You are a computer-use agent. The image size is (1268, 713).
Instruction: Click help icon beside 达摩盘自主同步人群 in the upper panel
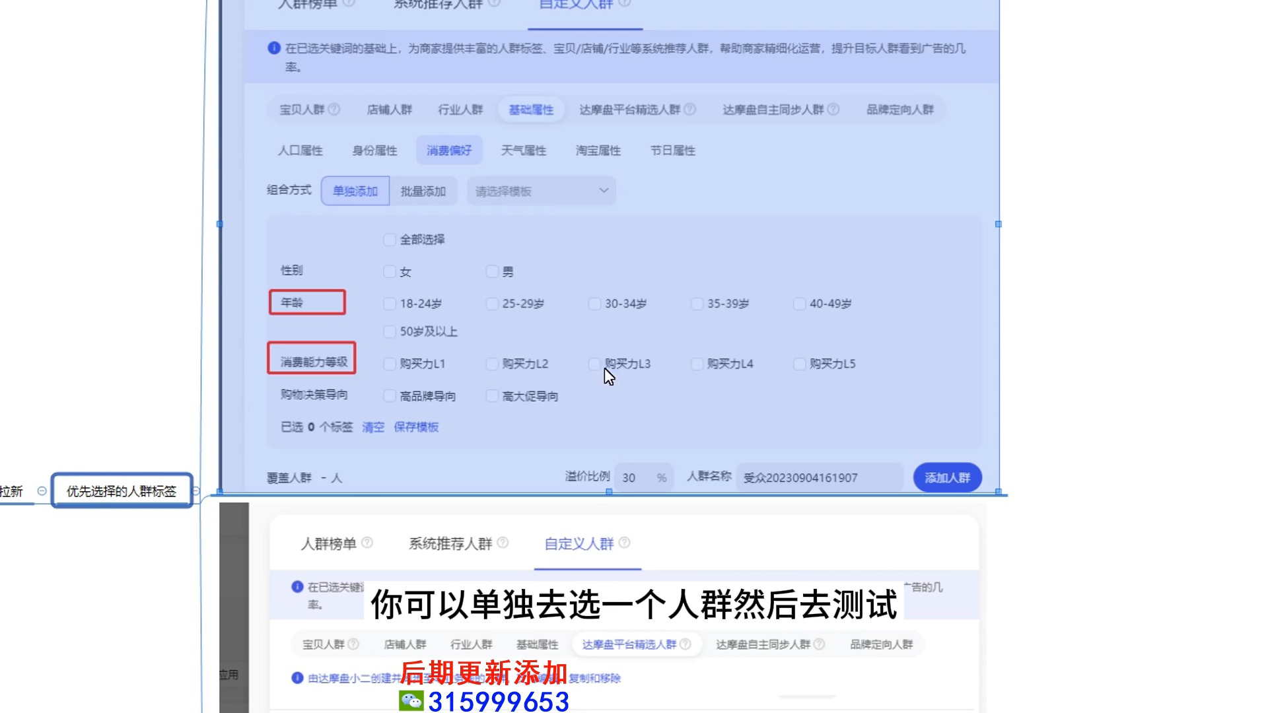(x=833, y=109)
